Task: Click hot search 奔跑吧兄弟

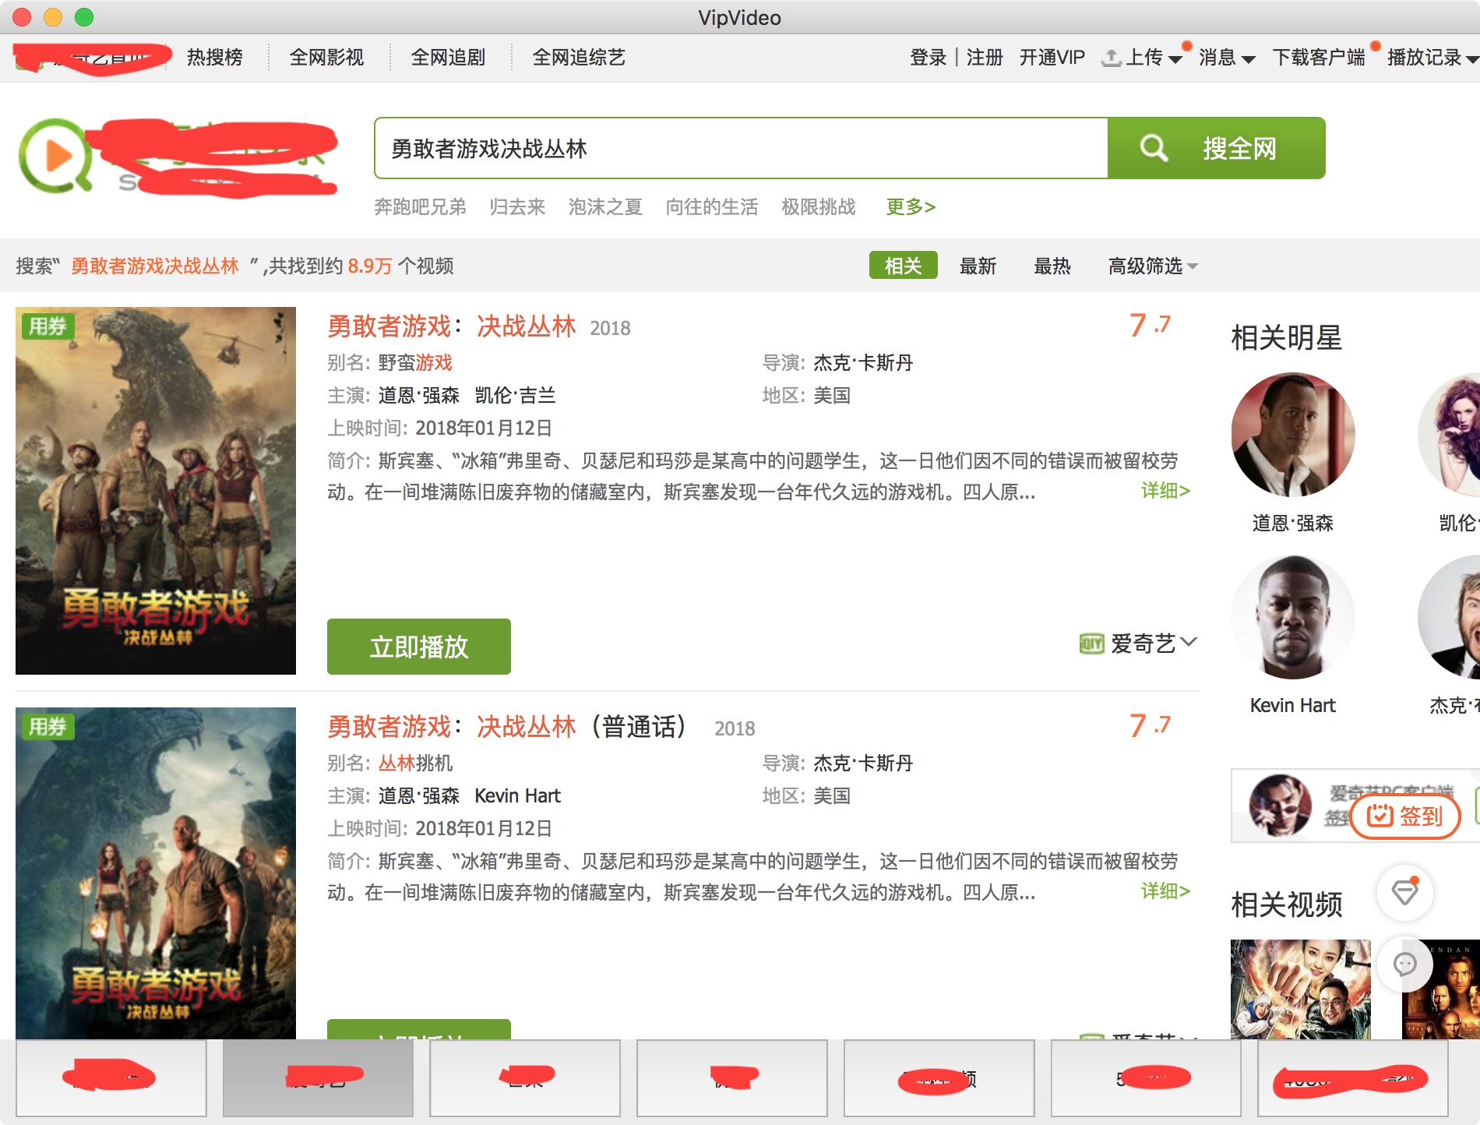Action: pyautogui.click(x=420, y=207)
